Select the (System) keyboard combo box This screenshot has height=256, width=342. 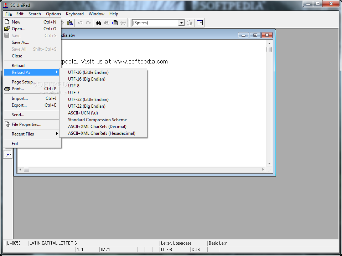[x=158, y=23]
